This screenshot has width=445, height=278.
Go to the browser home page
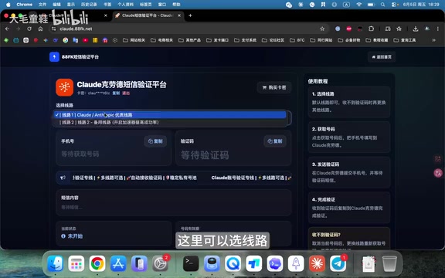[x=41, y=29]
